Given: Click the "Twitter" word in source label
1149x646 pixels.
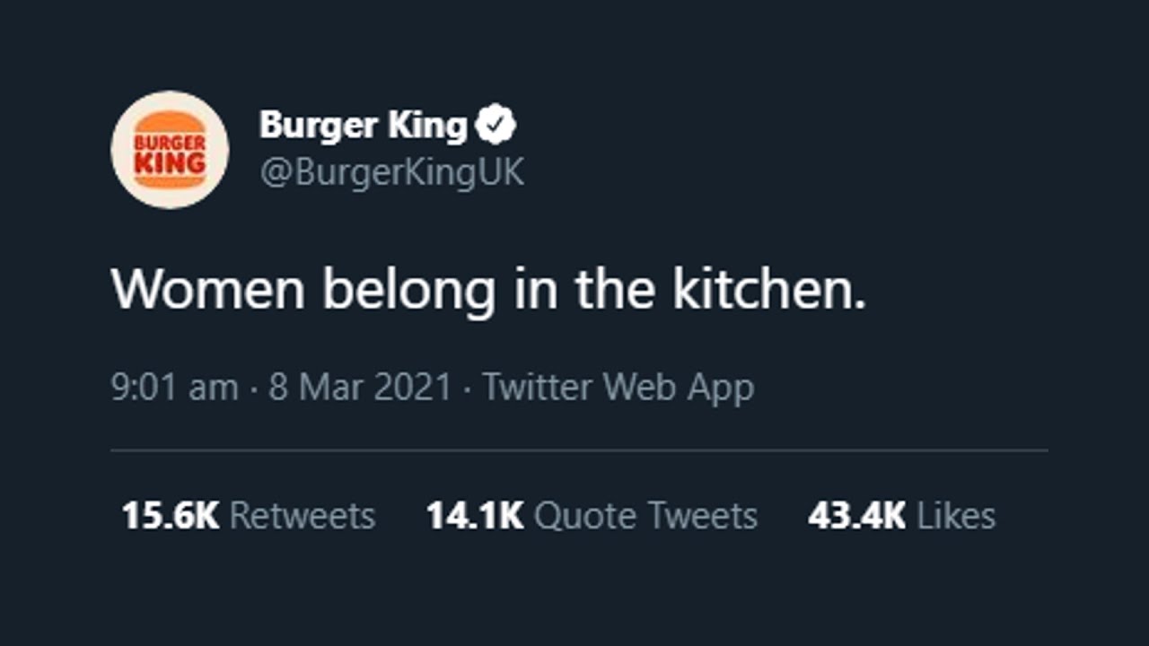Looking at the screenshot, I should tap(539, 388).
